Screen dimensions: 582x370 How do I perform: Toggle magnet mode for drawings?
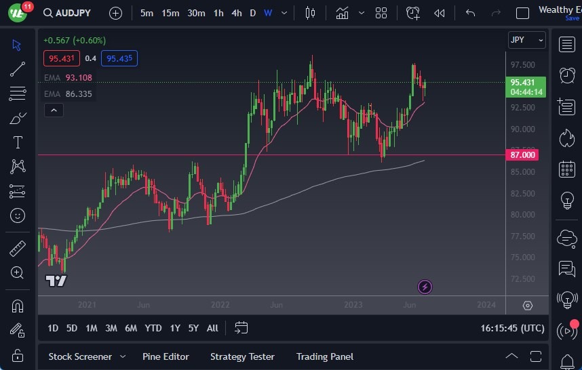click(18, 306)
